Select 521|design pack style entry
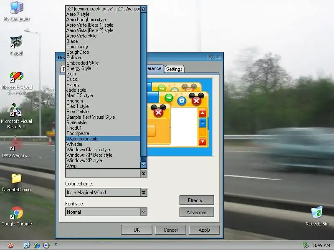Image resolution: width=334 pixels, height=250 pixels. [103, 9]
